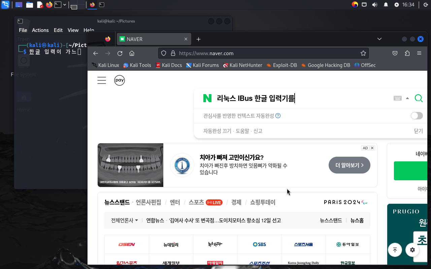This screenshot has height=269, width=431.
Task: Click the 더 알아보기 ad button
Action: pos(350,165)
